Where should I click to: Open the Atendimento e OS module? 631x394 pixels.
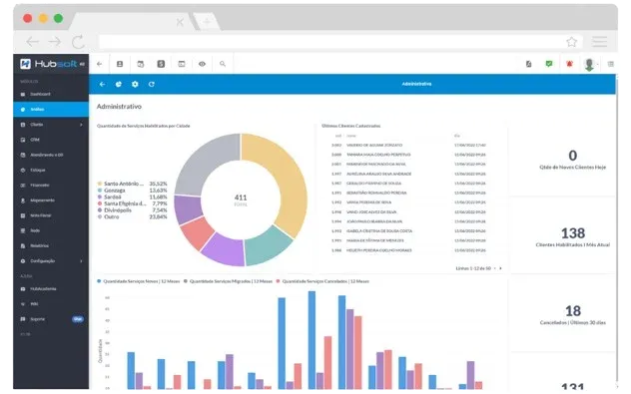click(46, 155)
